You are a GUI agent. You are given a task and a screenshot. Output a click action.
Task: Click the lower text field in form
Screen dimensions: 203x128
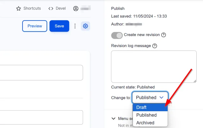coord(41,117)
